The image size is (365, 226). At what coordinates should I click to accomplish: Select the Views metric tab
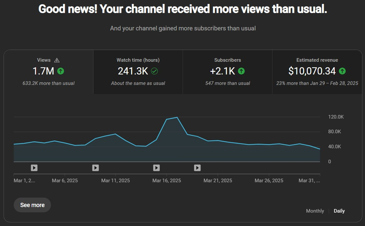coord(48,72)
